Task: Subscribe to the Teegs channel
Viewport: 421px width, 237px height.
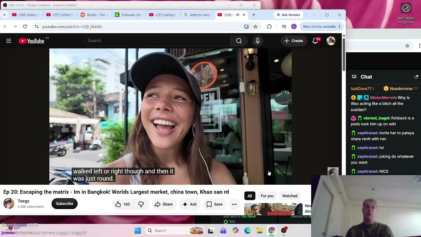Action: click(x=64, y=204)
